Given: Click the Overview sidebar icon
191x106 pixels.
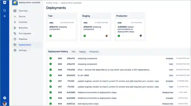Looking at the screenshot, I should click(15, 11).
